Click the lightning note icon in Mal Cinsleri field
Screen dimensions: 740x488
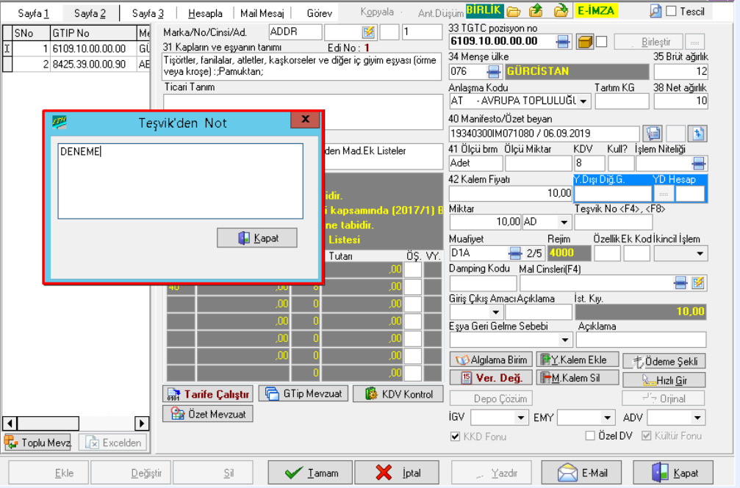pos(698,283)
